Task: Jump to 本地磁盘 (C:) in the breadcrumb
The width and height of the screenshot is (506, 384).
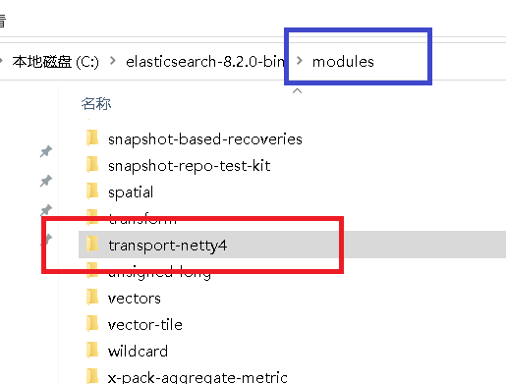Action: tap(55, 62)
